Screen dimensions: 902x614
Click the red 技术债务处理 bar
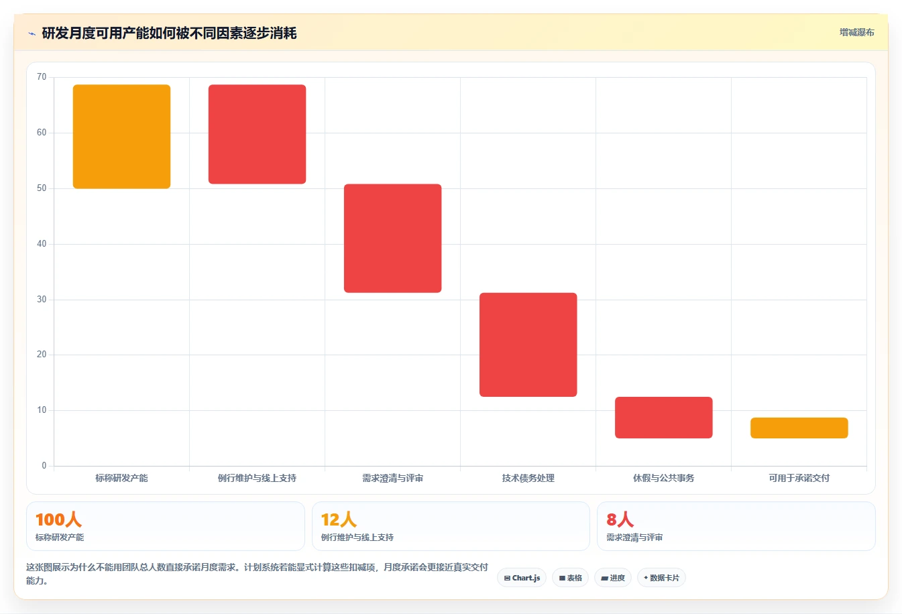pyautogui.click(x=528, y=345)
